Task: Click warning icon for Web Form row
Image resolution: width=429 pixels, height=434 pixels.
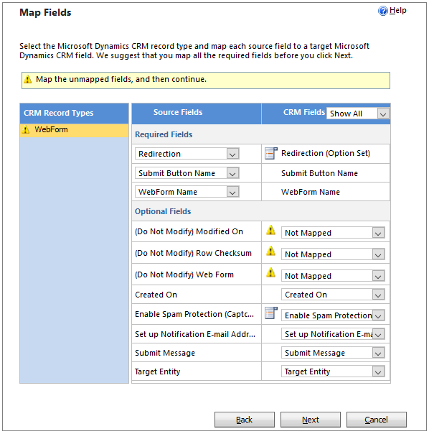Action: tap(270, 272)
